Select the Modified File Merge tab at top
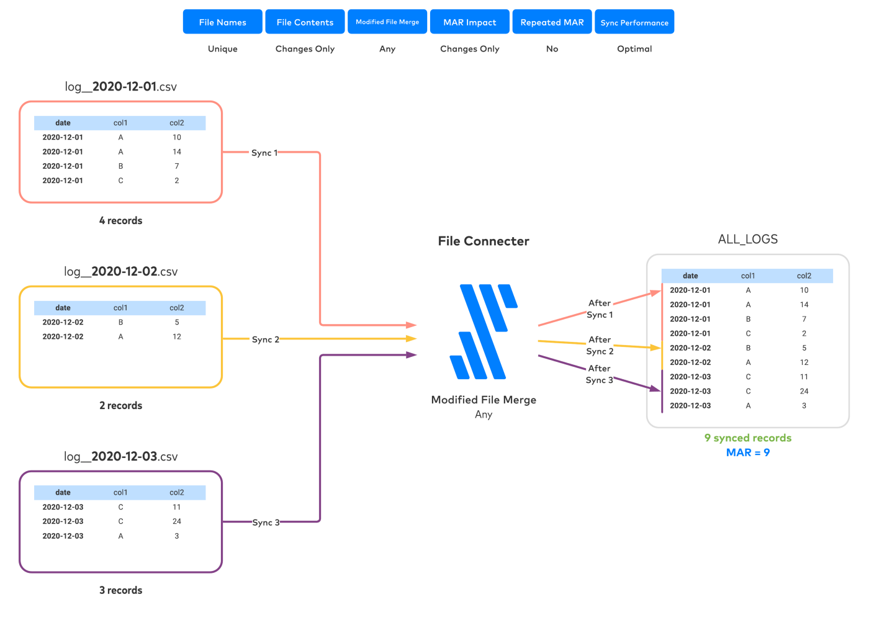This screenshot has width=869, height=625. tap(387, 22)
